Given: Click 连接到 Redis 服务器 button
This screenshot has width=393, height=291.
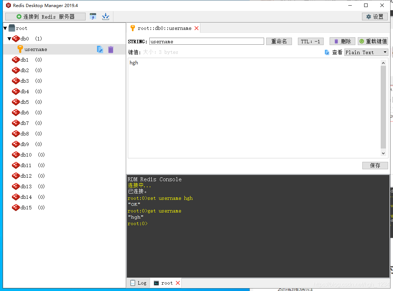Looking at the screenshot, I should coord(45,17).
